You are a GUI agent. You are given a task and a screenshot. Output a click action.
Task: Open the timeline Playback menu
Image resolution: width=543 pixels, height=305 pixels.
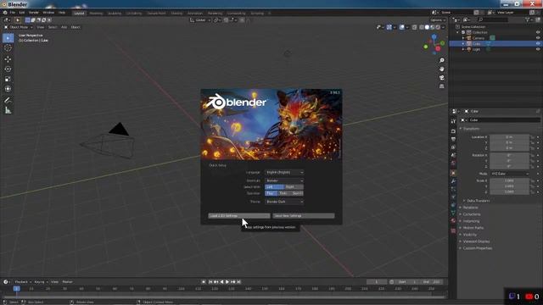click(x=23, y=282)
